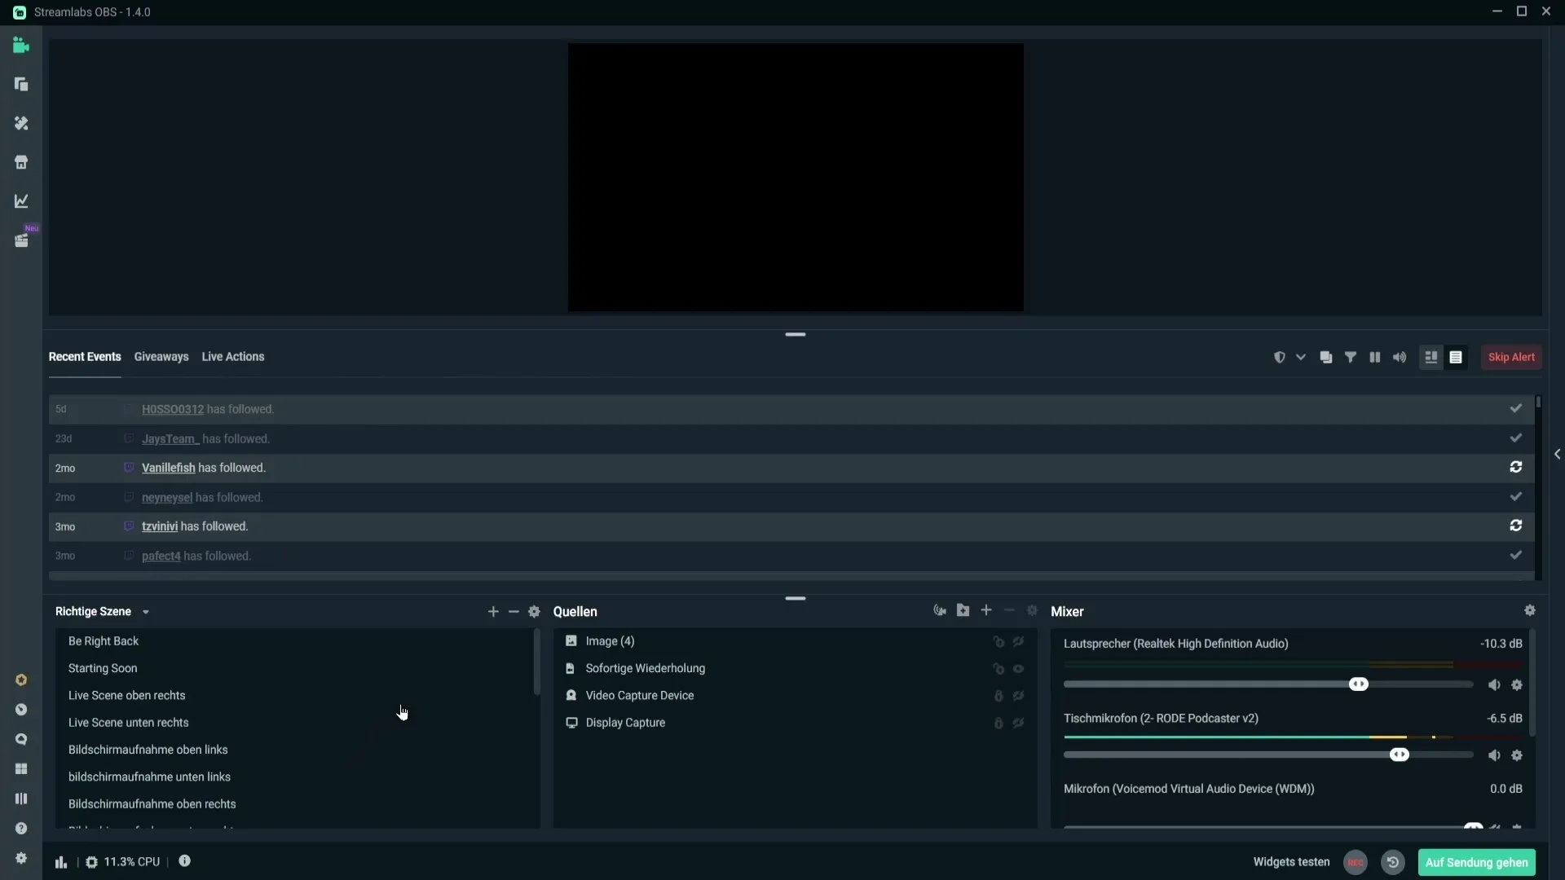Image resolution: width=1565 pixels, height=880 pixels.
Task: Expand Richtige Szene dropdown
Action: click(145, 611)
